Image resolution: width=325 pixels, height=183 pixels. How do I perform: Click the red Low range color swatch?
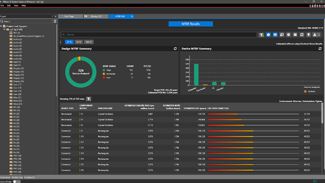click(104, 78)
